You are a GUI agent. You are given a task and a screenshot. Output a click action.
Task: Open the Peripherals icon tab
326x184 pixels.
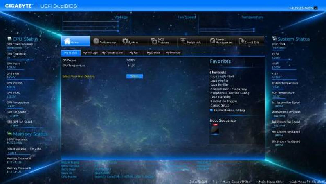(183, 41)
